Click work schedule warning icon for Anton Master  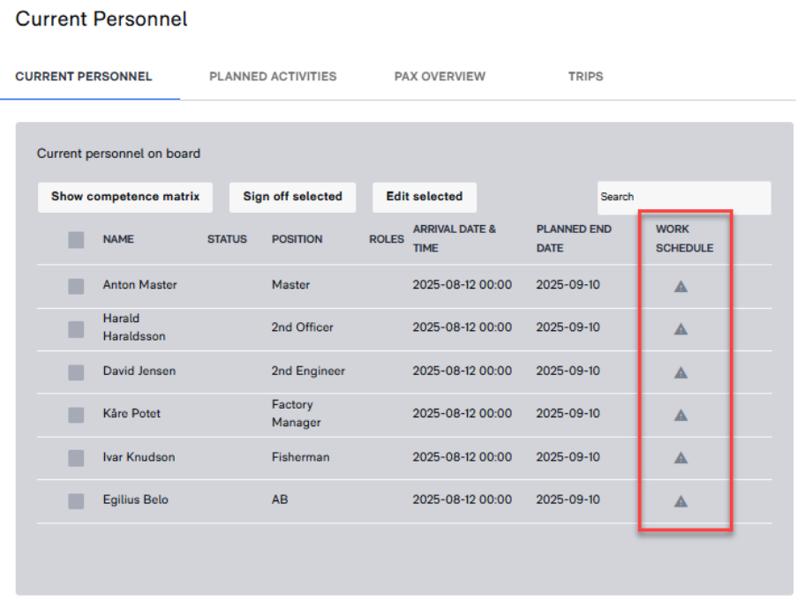[680, 287]
